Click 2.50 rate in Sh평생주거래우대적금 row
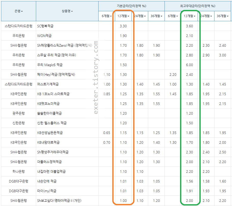 pos(223,152)
